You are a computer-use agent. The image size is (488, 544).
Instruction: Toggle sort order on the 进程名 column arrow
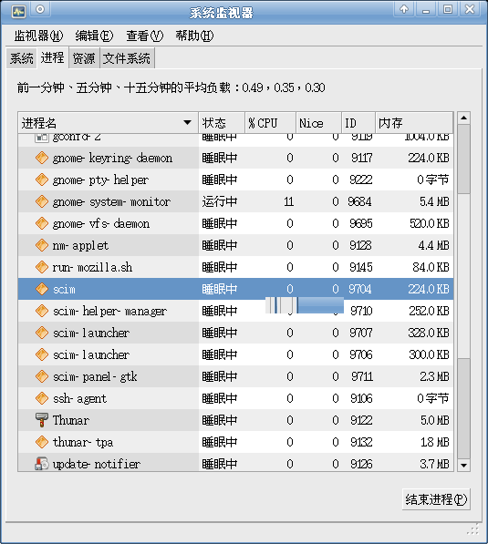coord(187,122)
